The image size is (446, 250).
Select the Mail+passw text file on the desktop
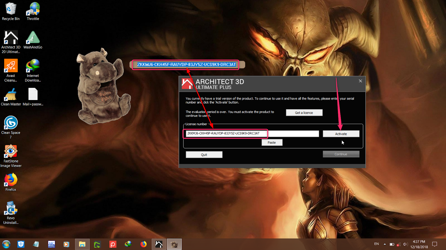point(33,97)
